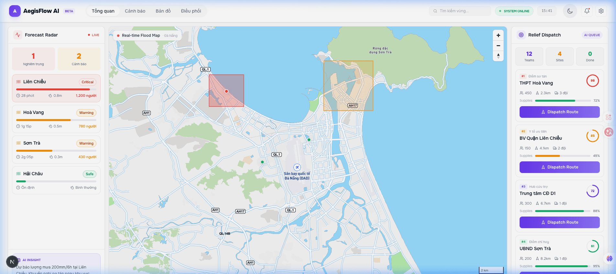The image size is (616, 274).
Task: Go to the Điều phối tab
Action: (191, 11)
